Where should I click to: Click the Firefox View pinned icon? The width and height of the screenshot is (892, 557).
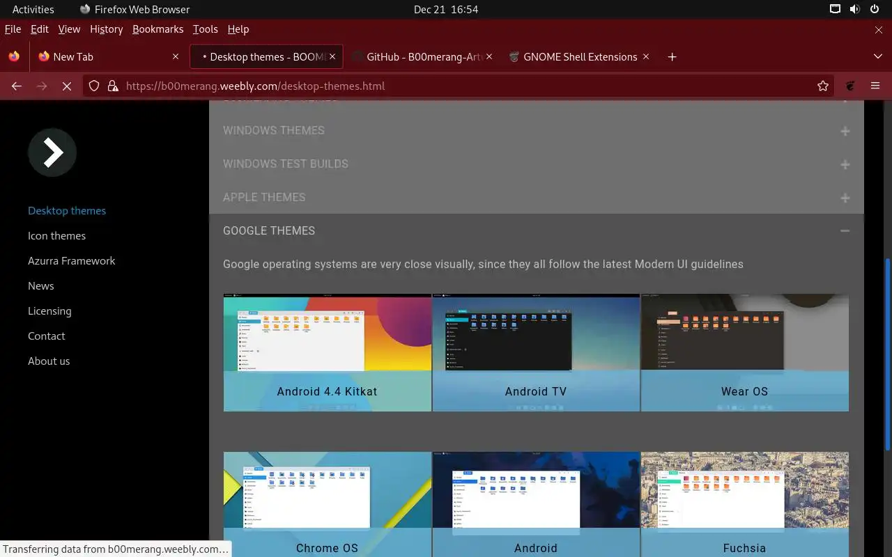(14, 56)
